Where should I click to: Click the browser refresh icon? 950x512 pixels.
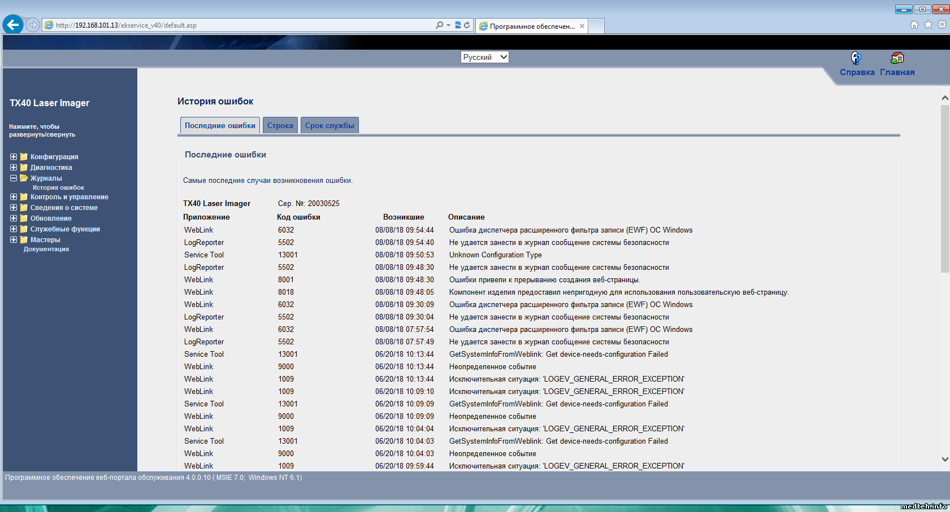[x=467, y=25]
